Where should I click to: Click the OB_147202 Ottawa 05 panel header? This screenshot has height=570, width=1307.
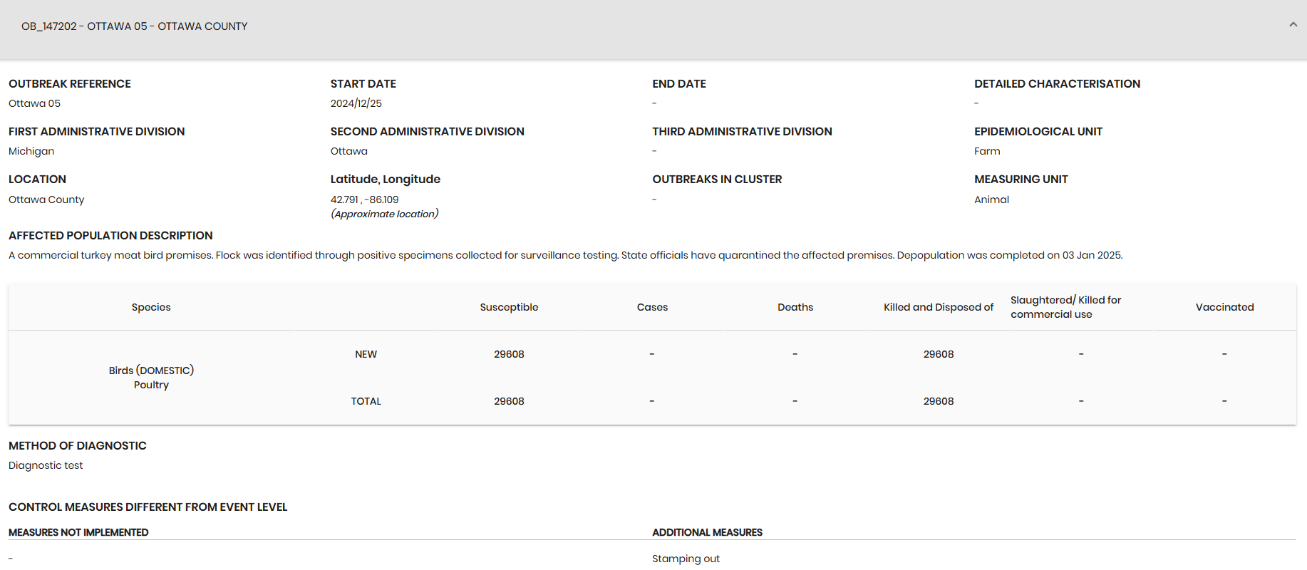click(x=653, y=29)
